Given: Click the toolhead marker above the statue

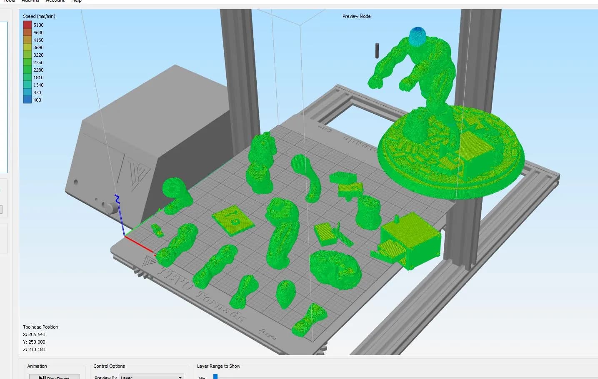Looking at the screenshot, I should pyautogui.click(x=377, y=50).
